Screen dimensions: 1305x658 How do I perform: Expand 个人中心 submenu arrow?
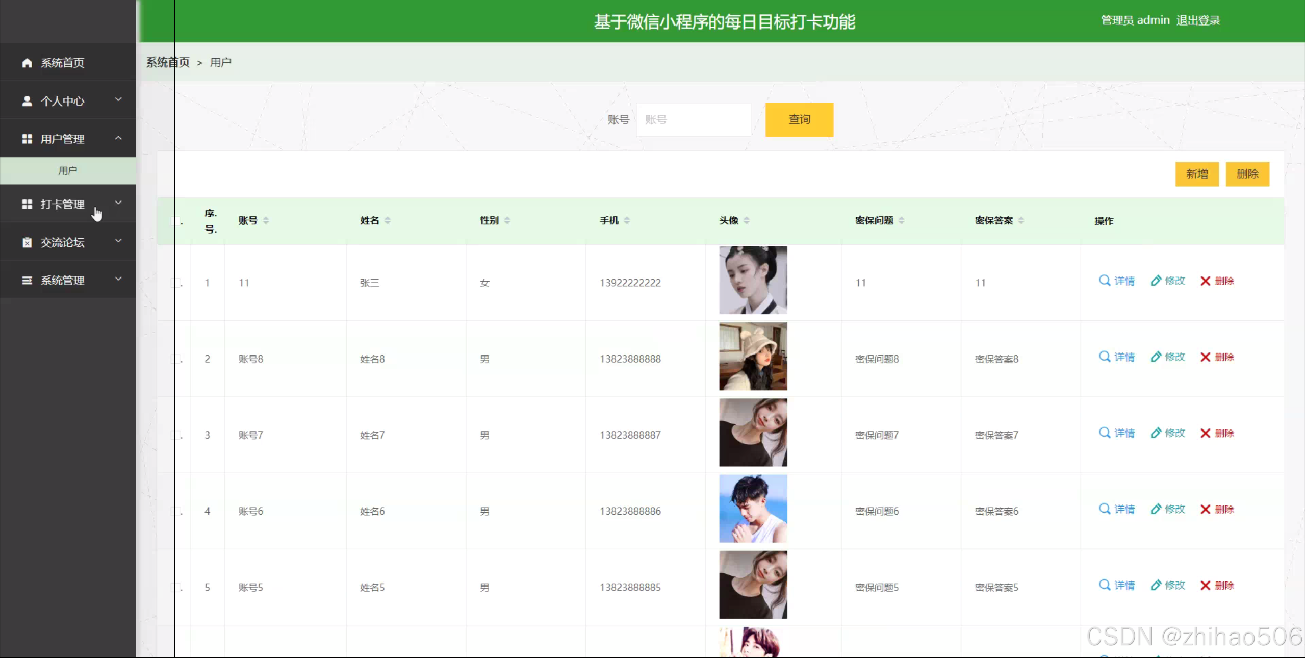tap(118, 100)
